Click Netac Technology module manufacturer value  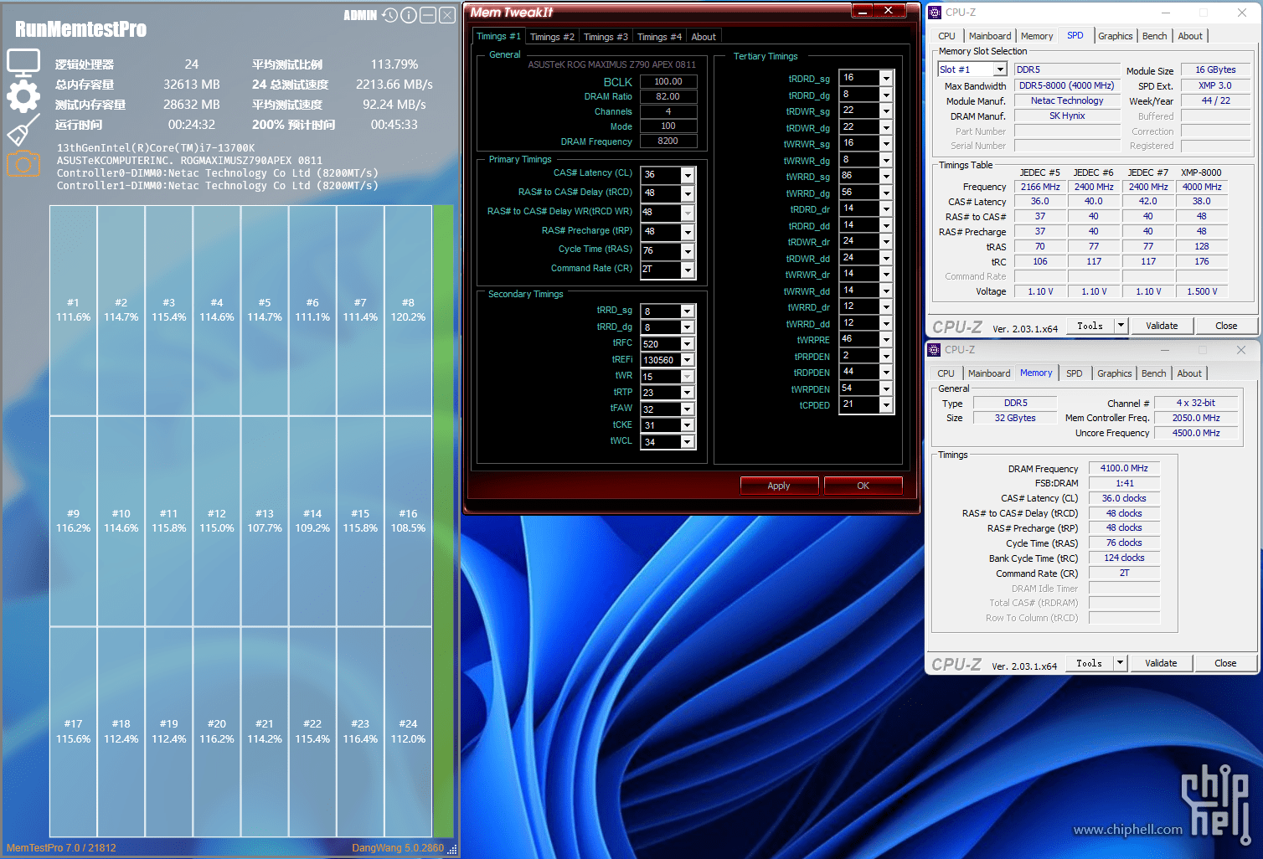click(x=1067, y=100)
